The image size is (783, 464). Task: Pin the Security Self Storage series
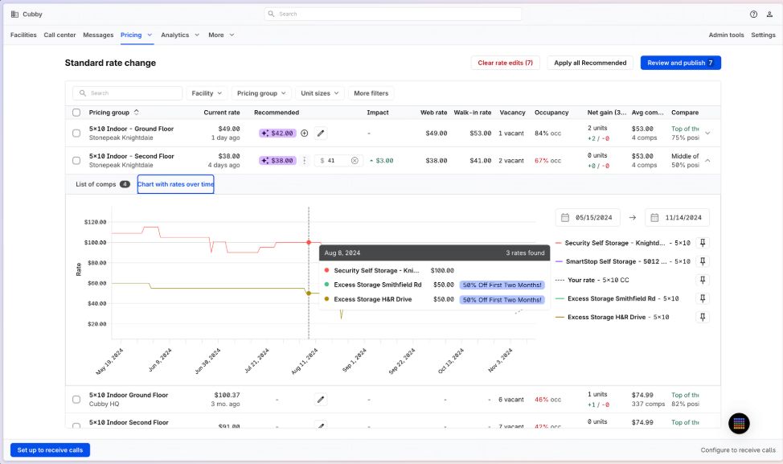[703, 243]
